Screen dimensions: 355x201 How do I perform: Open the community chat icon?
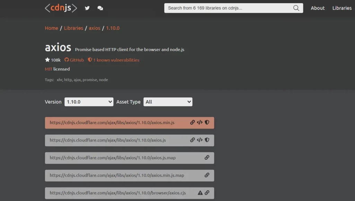click(x=100, y=8)
